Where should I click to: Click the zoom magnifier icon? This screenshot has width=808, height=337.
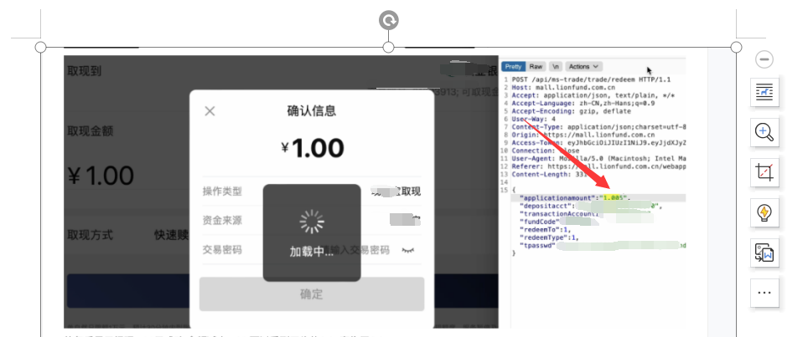pyautogui.click(x=764, y=131)
